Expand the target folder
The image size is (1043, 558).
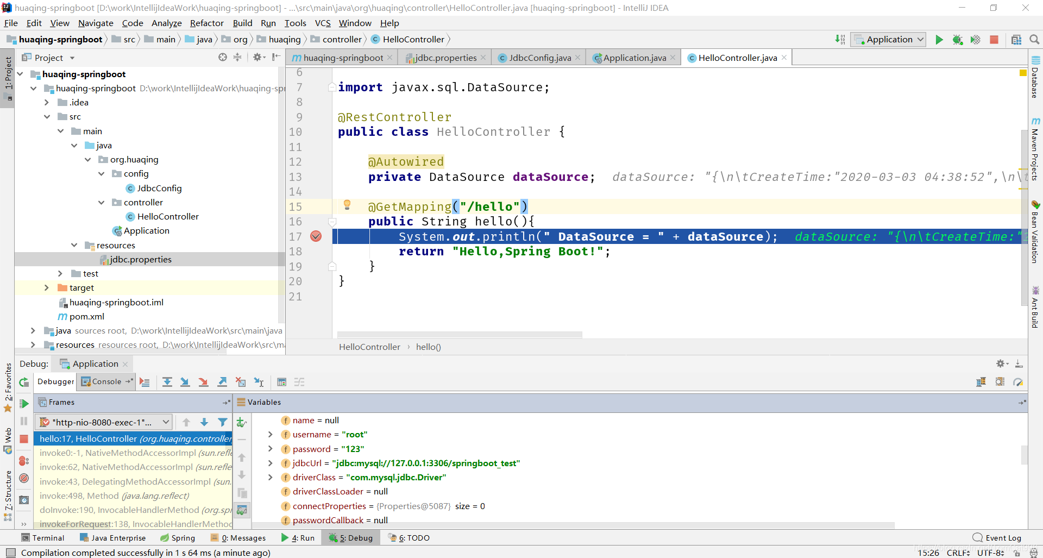pos(47,288)
